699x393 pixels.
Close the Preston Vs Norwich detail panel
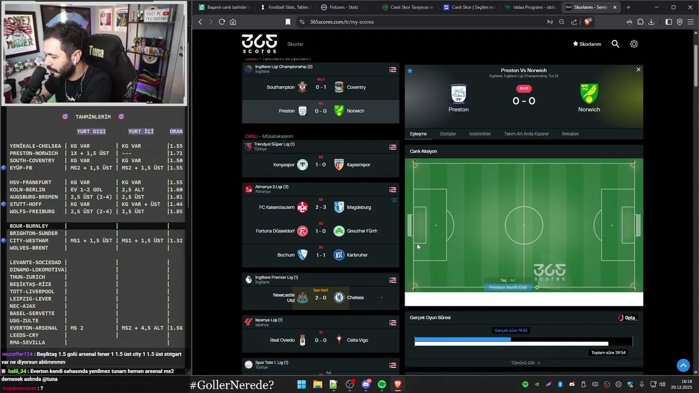[638, 69]
